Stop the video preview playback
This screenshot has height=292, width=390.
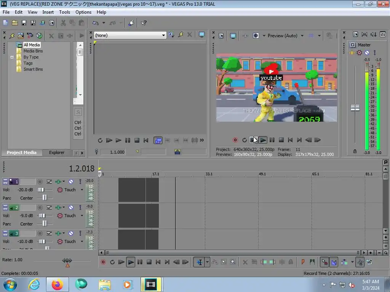pyautogui.click(x=281, y=140)
